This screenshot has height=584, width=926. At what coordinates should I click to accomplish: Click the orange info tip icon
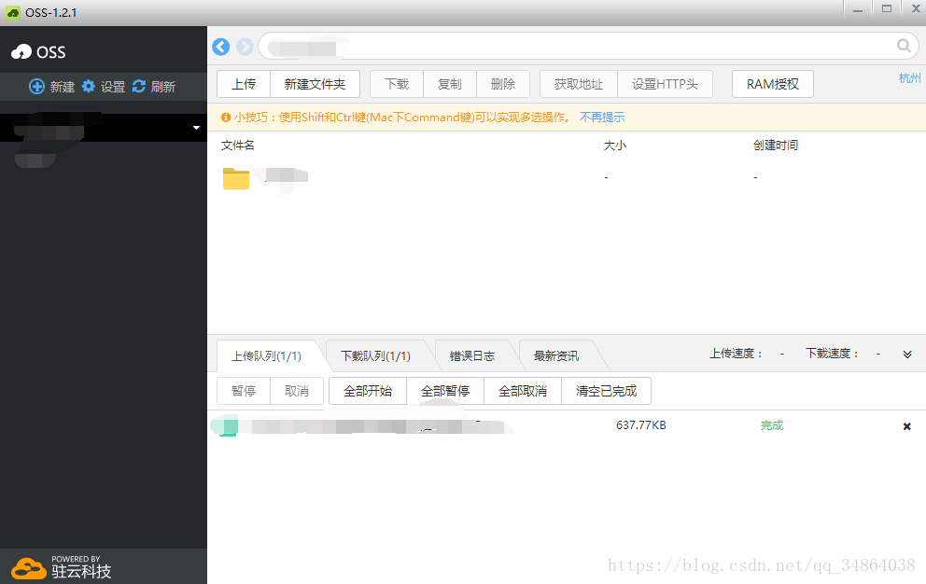(x=226, y=118)
